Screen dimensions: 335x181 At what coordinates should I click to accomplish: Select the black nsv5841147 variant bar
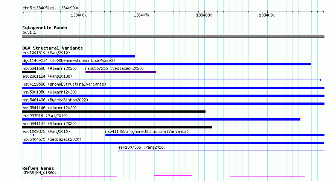[x=117, y=128]
